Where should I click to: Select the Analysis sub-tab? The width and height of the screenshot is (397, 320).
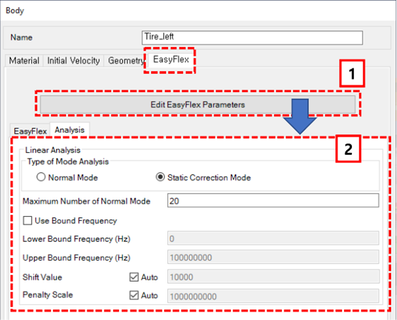click(69, 130)
